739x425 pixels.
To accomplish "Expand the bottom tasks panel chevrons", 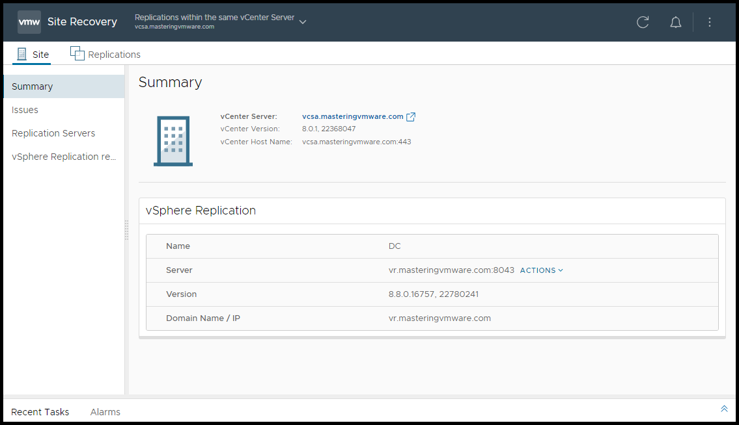I will pyautogui.click(x=724, y=409).
